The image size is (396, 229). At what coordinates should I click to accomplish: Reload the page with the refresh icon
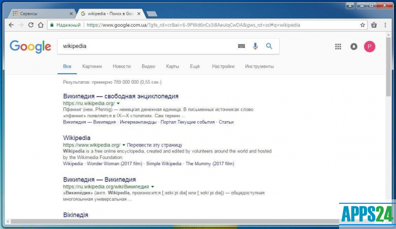click(x=31, y=25)
